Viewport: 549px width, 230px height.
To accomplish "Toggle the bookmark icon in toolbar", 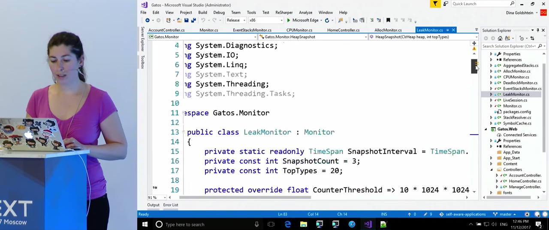I will tap(388, 20).
